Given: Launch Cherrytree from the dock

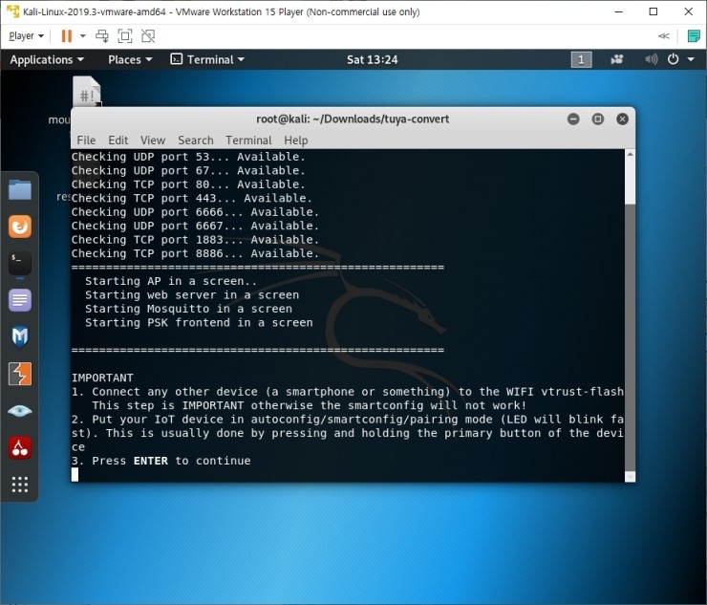Looking at the screenshot, I should click(x=20, y=448).
